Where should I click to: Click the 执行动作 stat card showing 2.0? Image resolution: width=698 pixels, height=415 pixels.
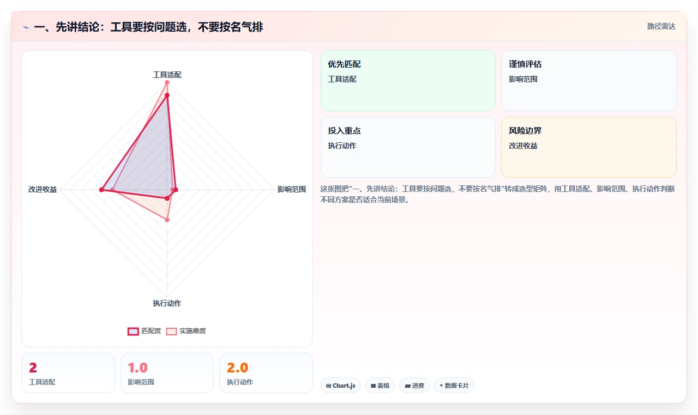coord(266,373)
